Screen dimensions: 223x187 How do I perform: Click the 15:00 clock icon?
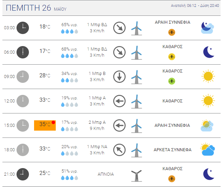(23, 125)
